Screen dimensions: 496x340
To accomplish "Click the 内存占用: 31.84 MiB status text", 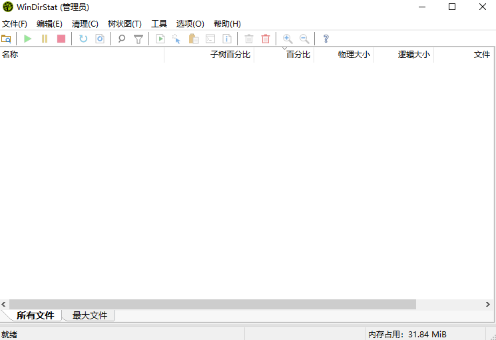I will [x=407, y=334].
